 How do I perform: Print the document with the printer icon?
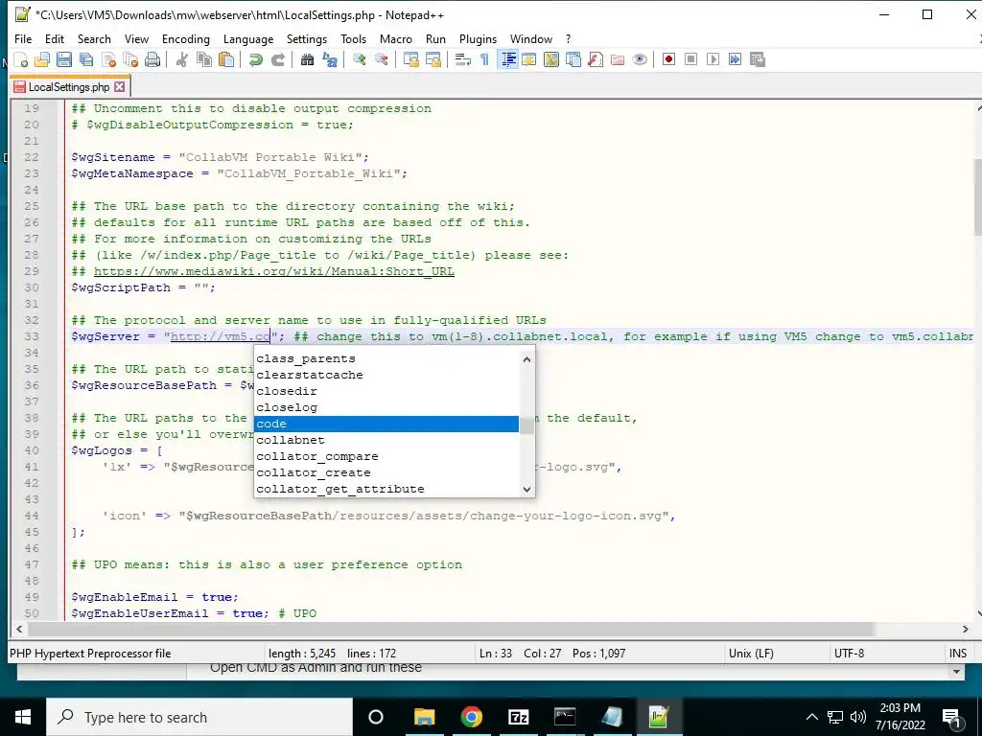click(x=152, y=59)
